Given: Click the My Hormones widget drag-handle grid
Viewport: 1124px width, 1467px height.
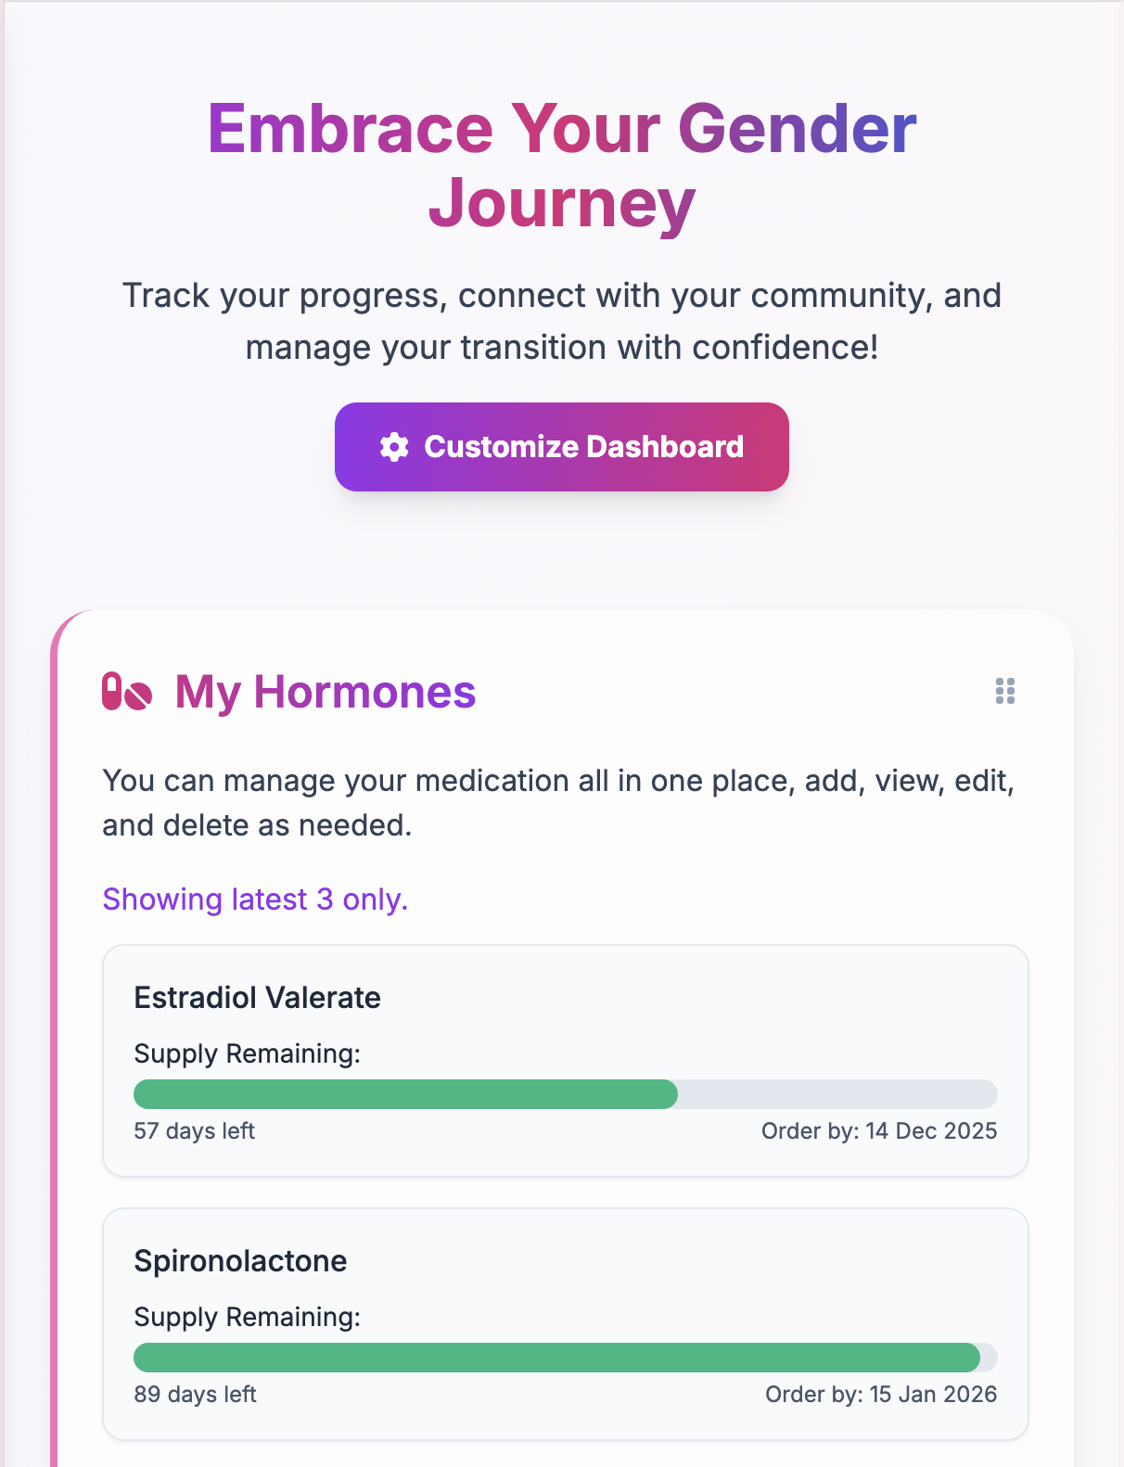Looking at the screenshot, I should (x=1005, y=692).
